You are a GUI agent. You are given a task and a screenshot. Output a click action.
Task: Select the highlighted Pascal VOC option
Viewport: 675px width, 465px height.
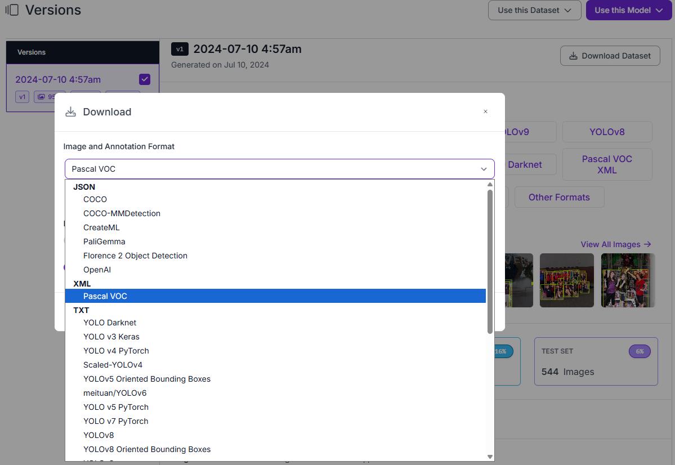[x=105, y=296]
